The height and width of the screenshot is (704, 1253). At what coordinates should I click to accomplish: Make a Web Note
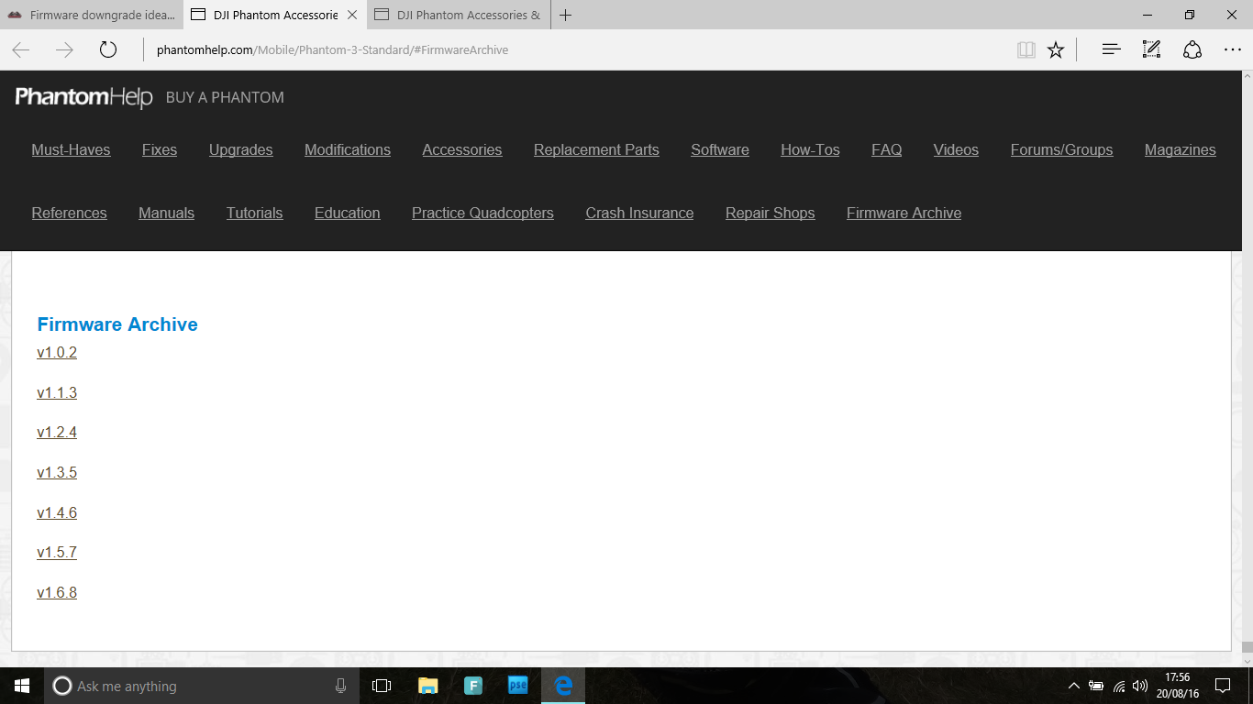tap(1152, 49)
